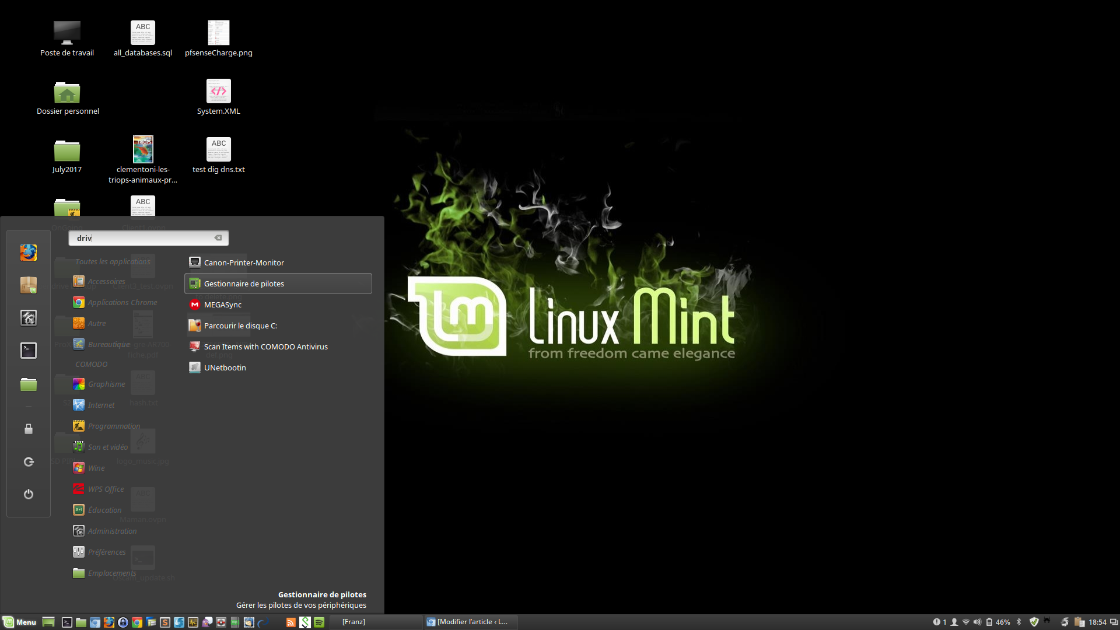Click the Bluetooth icon in system tray

[x=1019, y=622]
